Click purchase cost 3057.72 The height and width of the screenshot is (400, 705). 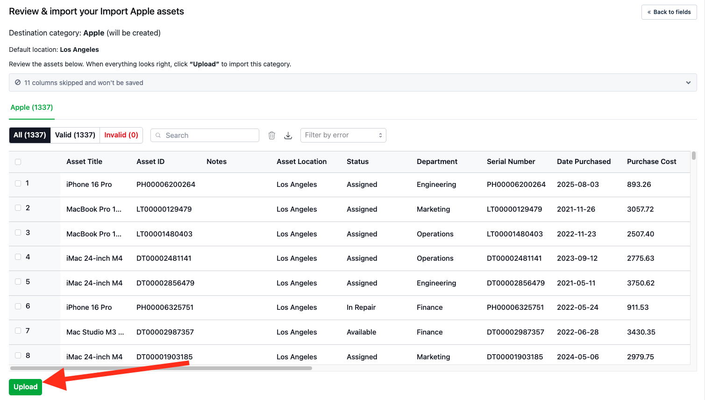click(641, 209)
